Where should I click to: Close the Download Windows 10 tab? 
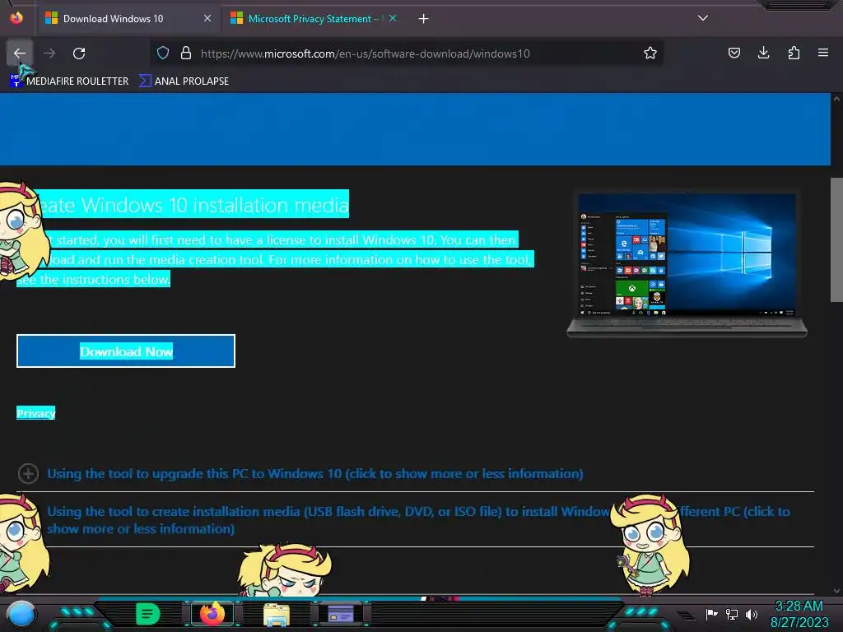(207, 18)
